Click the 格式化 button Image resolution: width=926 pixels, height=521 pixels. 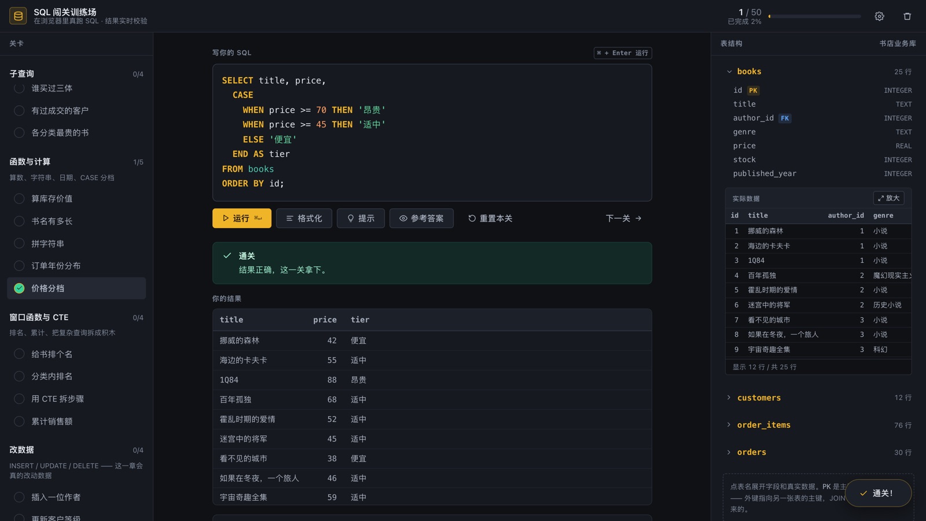click(304, 218)
